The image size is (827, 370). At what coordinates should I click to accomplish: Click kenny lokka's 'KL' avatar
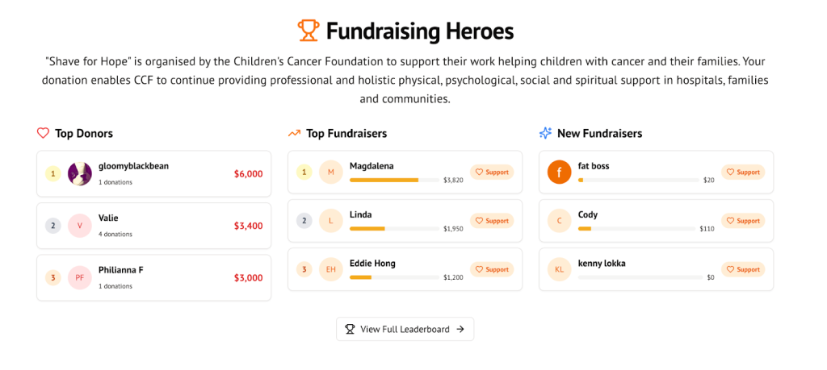560,269
